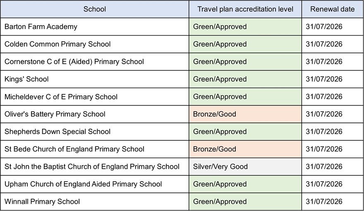The height and width of the screenshot is (211, 364).
Task: Click renewal date for Winnall Primary School
Action: point(324,201)
